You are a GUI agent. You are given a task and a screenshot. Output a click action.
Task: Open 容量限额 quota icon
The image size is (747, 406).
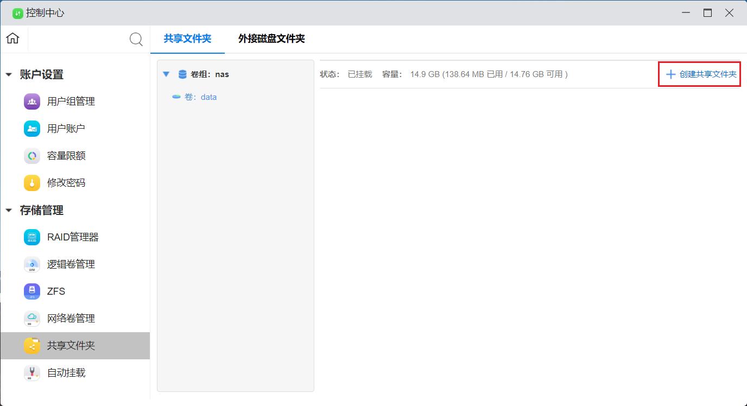point(32,156)
